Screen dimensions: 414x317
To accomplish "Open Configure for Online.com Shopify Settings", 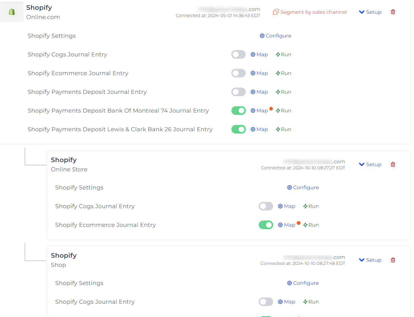I will pyautogui.click(x=275, y=36).
